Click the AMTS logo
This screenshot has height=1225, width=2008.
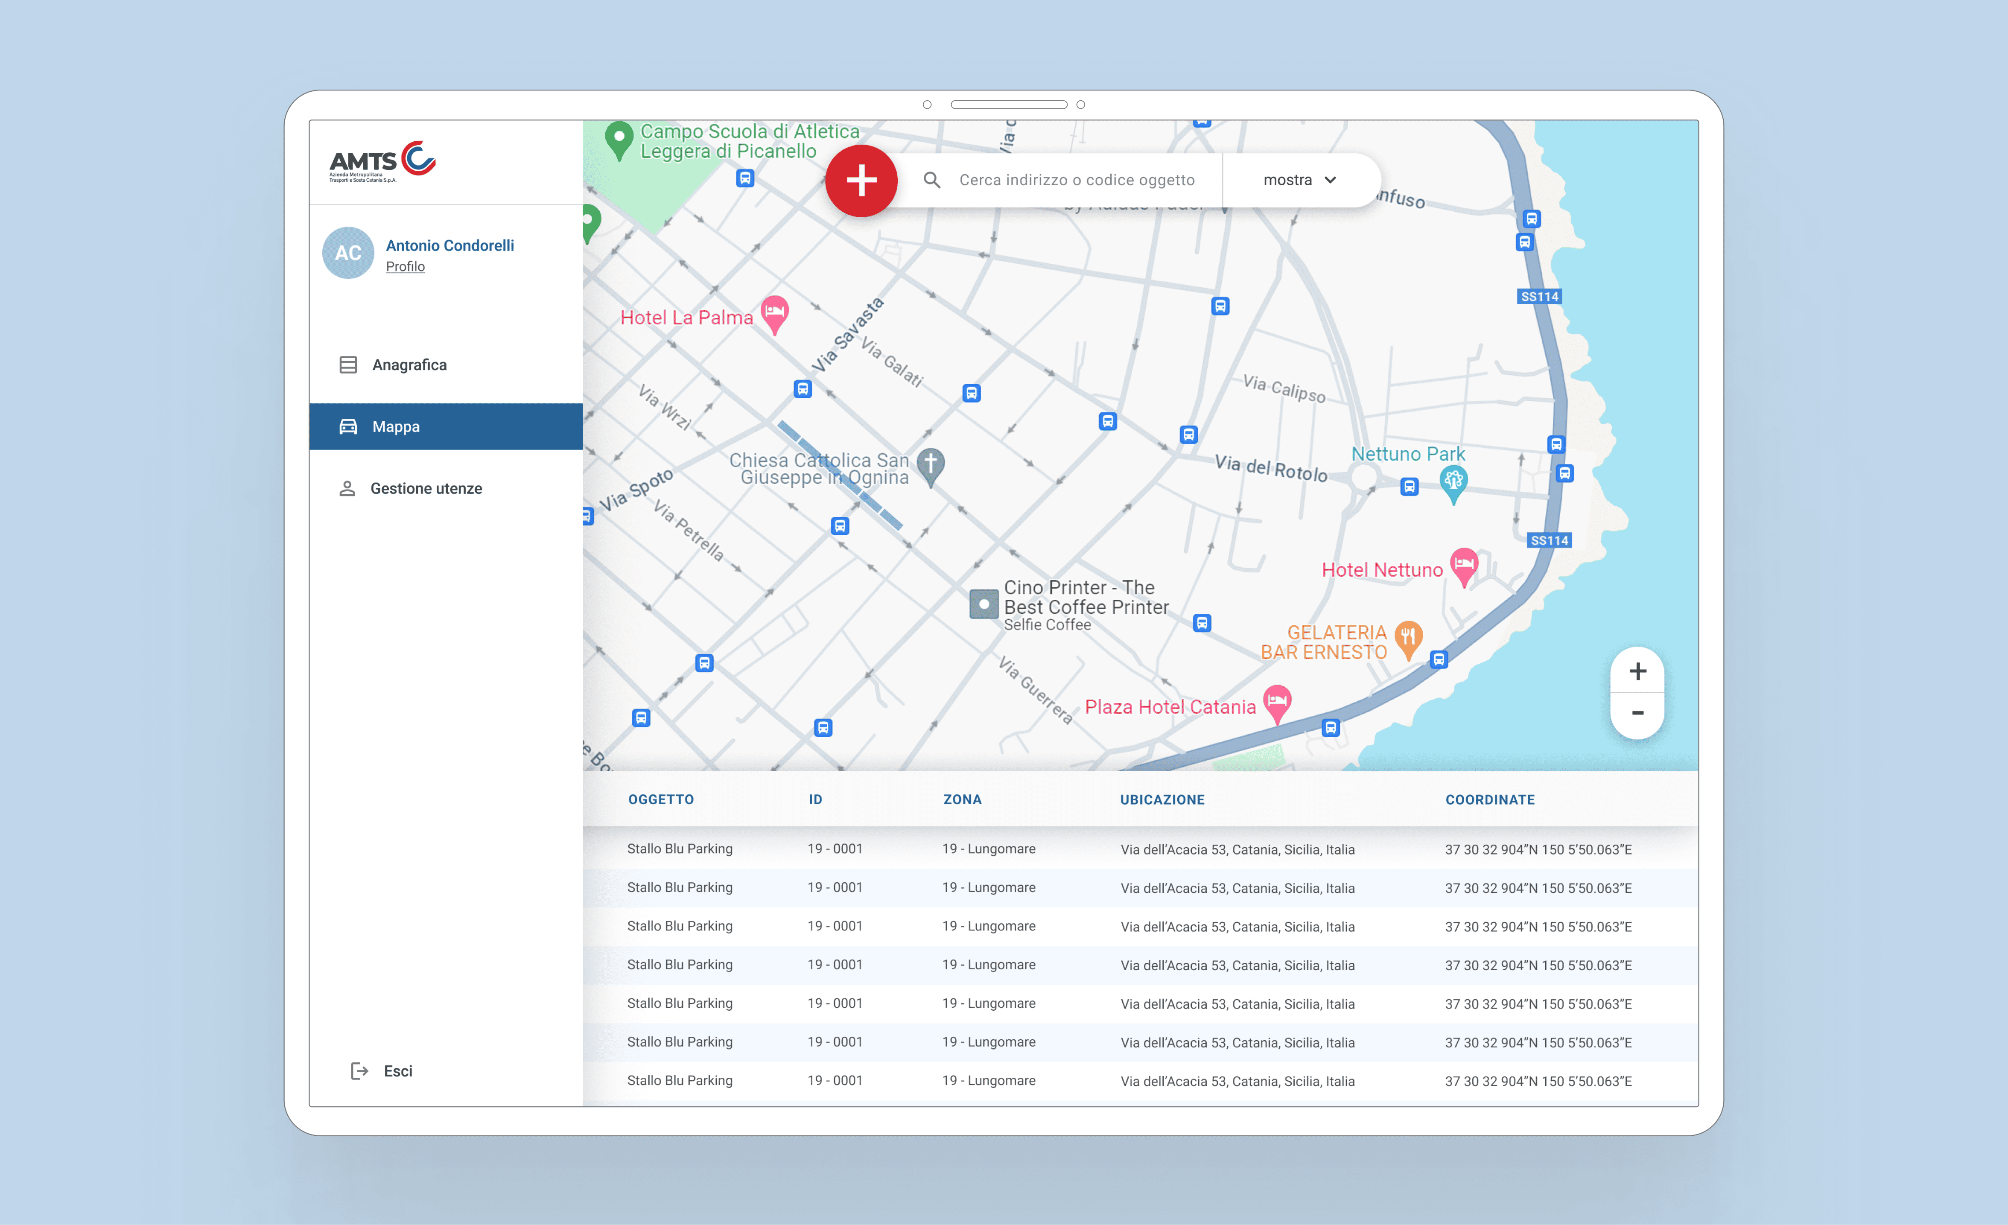pos(382,161)
